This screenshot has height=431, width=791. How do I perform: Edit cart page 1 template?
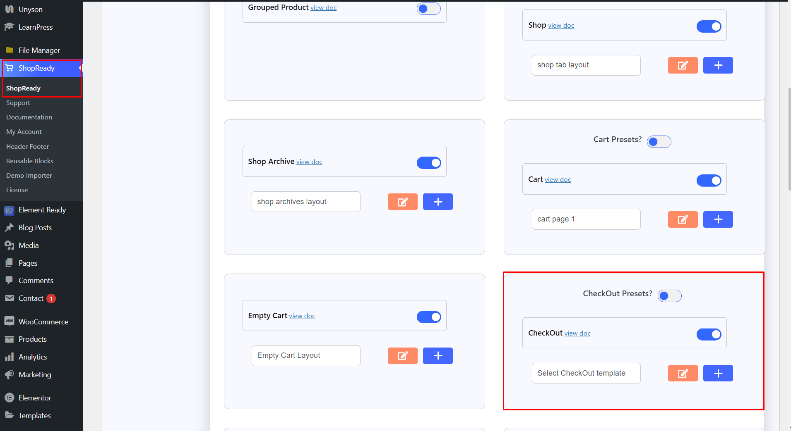[x=683, y=219]
